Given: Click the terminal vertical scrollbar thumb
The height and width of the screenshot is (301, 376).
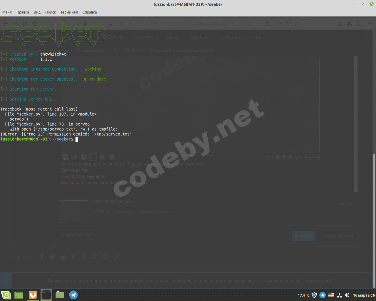Looking at the screenshot, I should [x=374, y=220].
